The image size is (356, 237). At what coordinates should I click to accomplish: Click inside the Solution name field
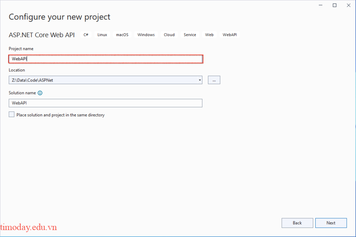pyautogui.click(x=104, y=103)
